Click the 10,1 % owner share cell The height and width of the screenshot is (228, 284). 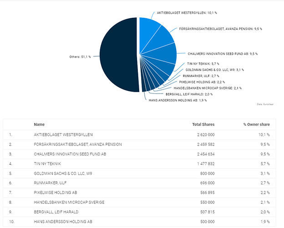[x=264, y=135]
